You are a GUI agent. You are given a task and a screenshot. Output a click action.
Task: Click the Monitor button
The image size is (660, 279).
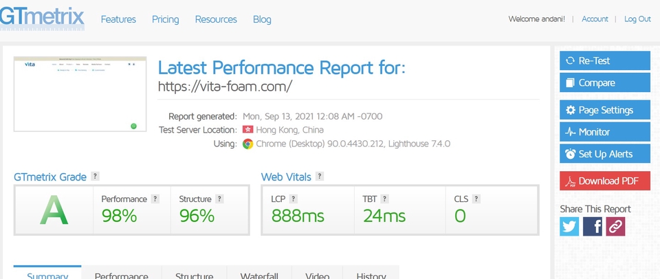click(x=605, y=132)
